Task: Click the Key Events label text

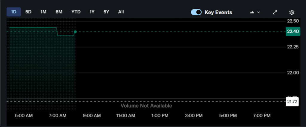Action: [218, 12]
